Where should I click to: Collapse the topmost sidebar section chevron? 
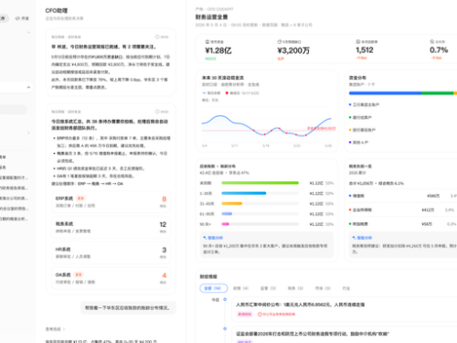28,32
